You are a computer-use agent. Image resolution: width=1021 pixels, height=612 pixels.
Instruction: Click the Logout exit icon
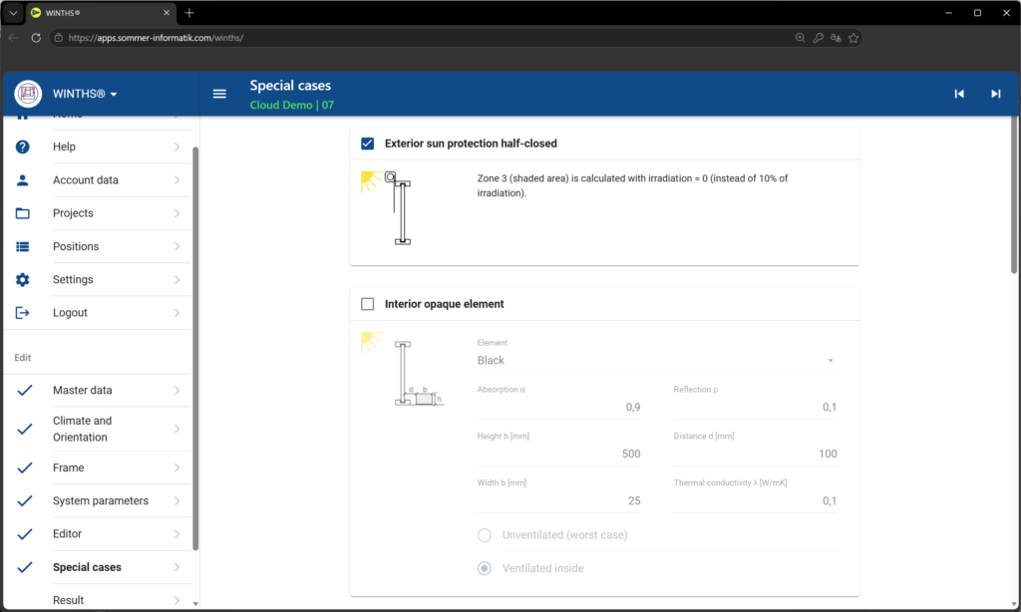click(x=23, y=313)
